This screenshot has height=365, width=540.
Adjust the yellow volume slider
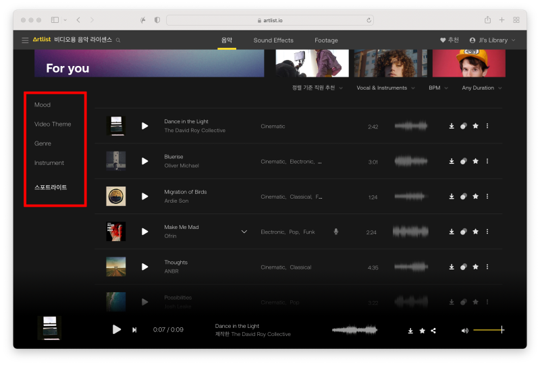489,330
